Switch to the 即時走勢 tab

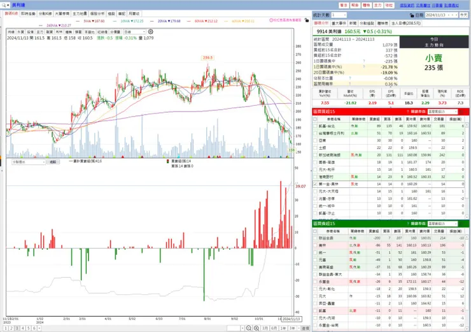(x=28, y=14)
